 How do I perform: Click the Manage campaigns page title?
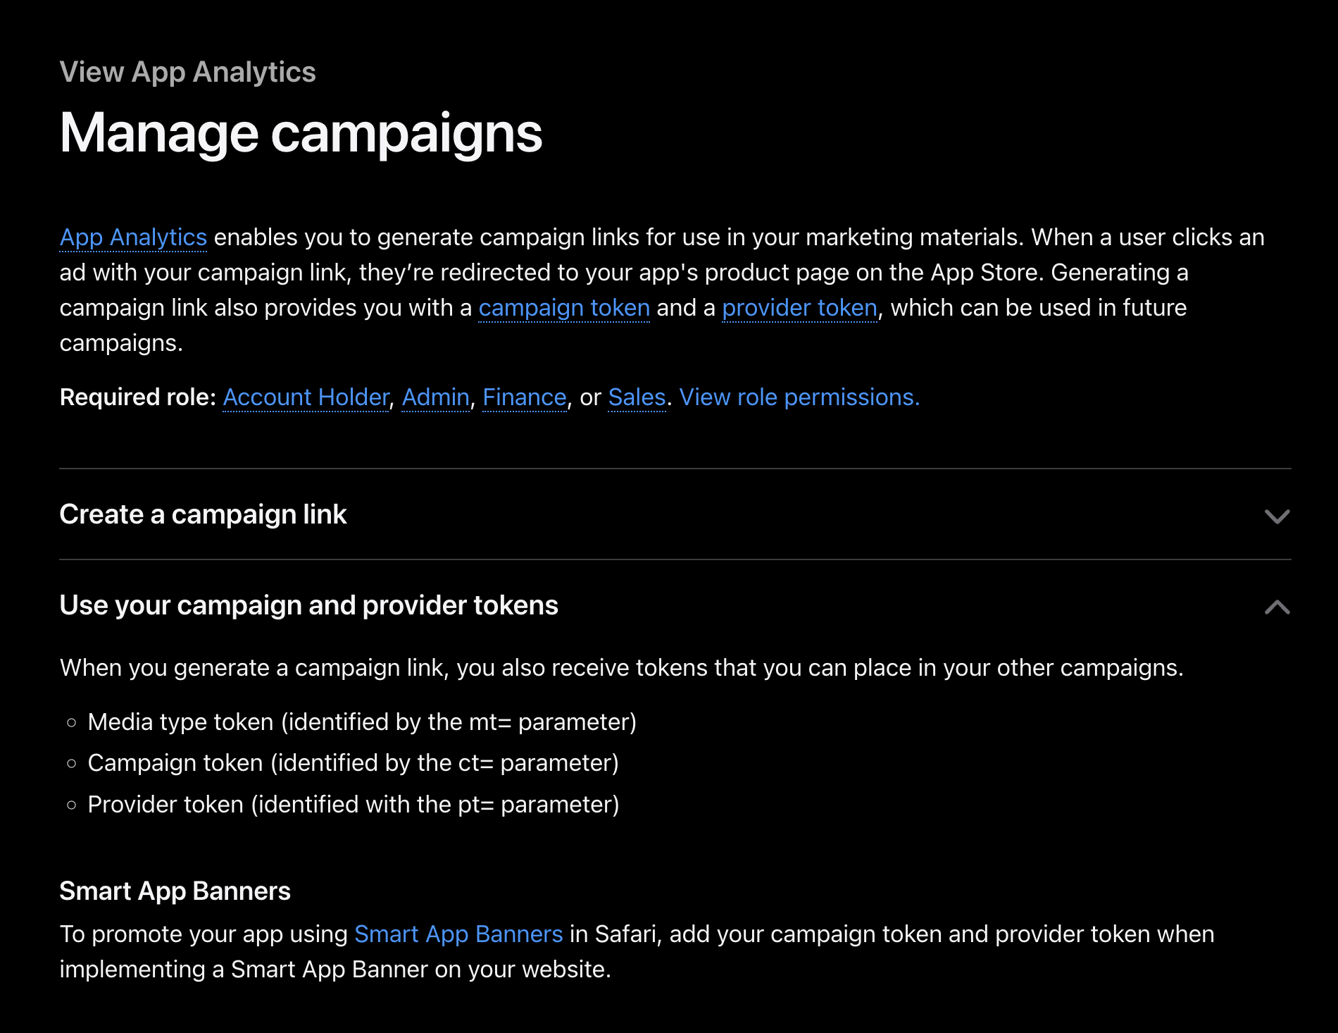[301, 132]
